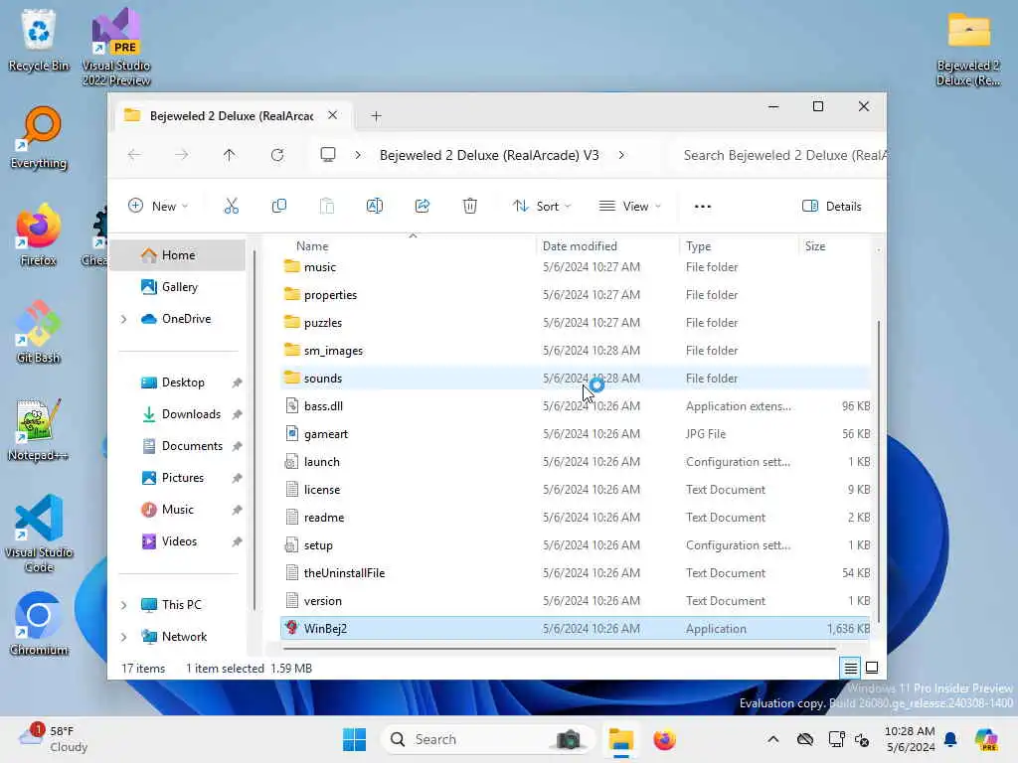
Task: Select the gameart JPG file
Action: tap(576, 435)
